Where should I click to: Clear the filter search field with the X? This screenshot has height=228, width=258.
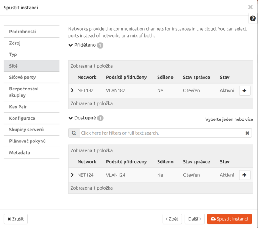247,133
